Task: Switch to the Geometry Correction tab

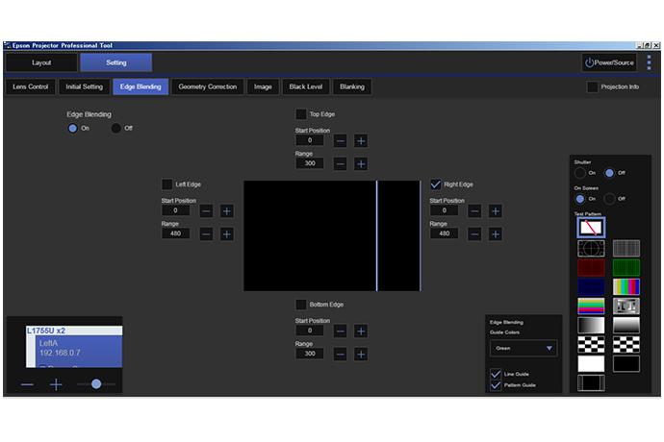Action: 208,86
